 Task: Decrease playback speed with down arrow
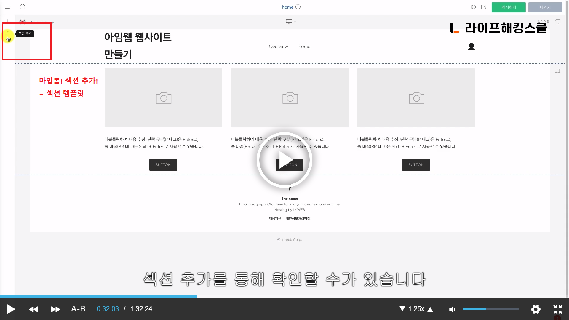pos(402,309)
